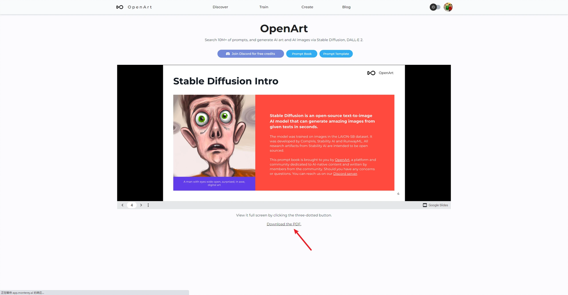
Task: Open the Discover menu
Action: 220,7
